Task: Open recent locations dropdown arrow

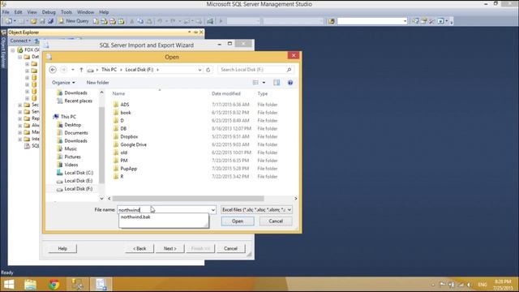Action: (72, 70)
